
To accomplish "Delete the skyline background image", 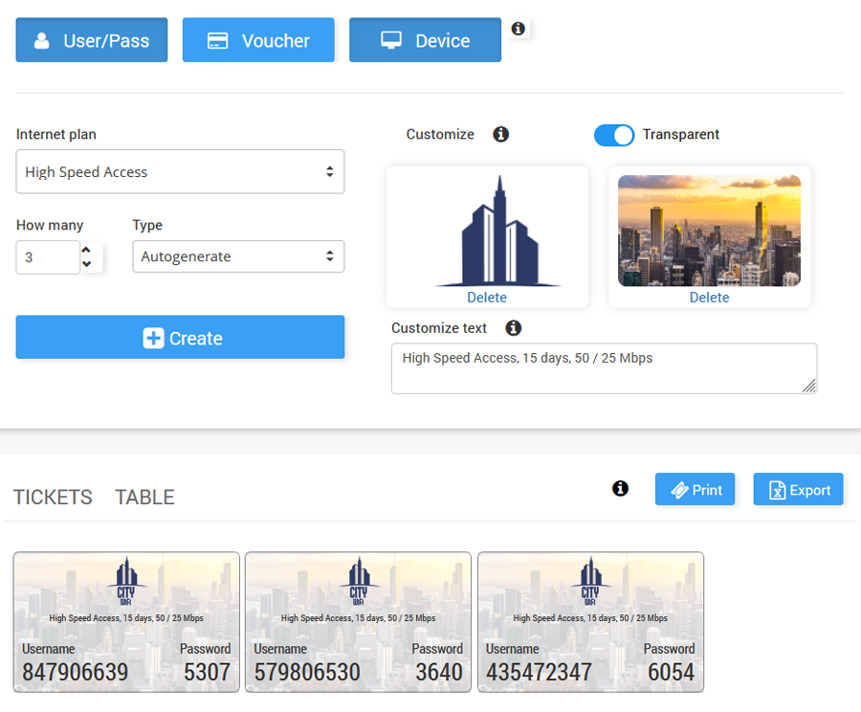I will (709, 298).
